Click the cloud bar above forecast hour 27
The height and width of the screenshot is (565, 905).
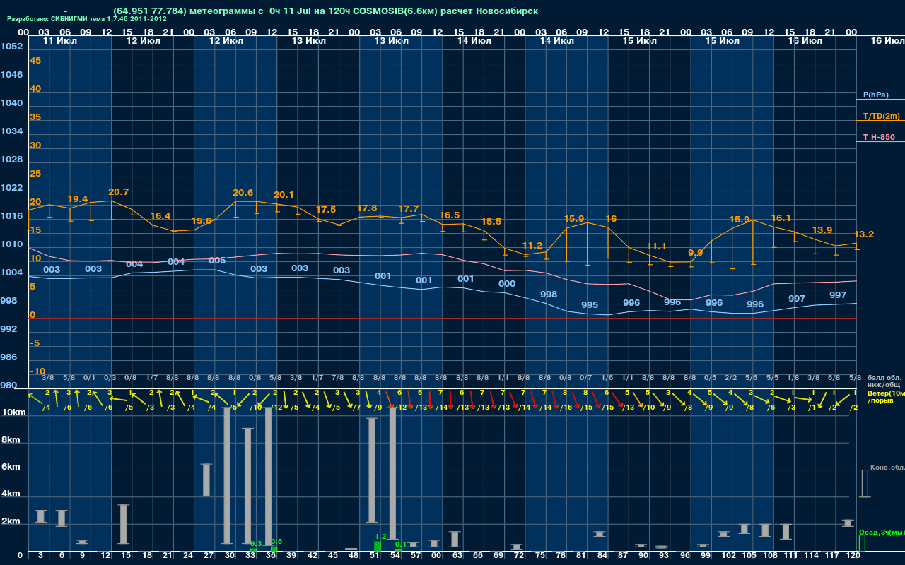tap(206, 480)
